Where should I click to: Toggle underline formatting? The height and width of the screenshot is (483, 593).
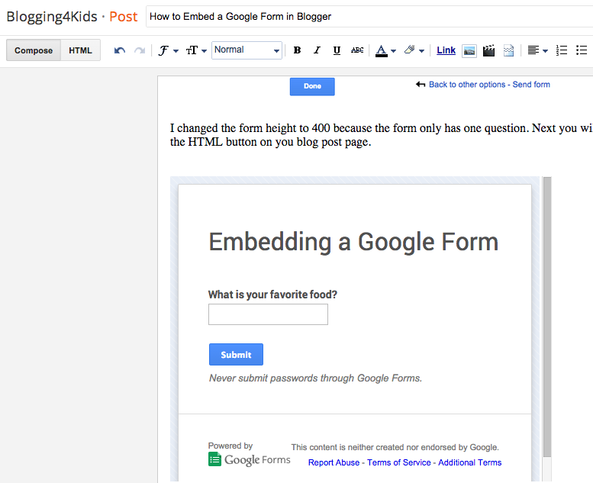click(x=337, y=50)
